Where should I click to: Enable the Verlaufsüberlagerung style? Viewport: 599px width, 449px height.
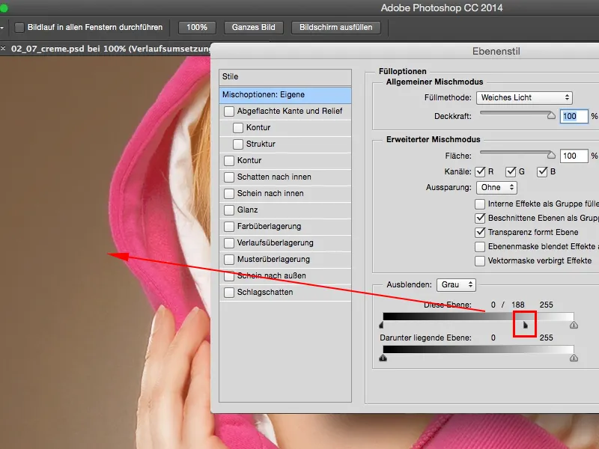230,242
